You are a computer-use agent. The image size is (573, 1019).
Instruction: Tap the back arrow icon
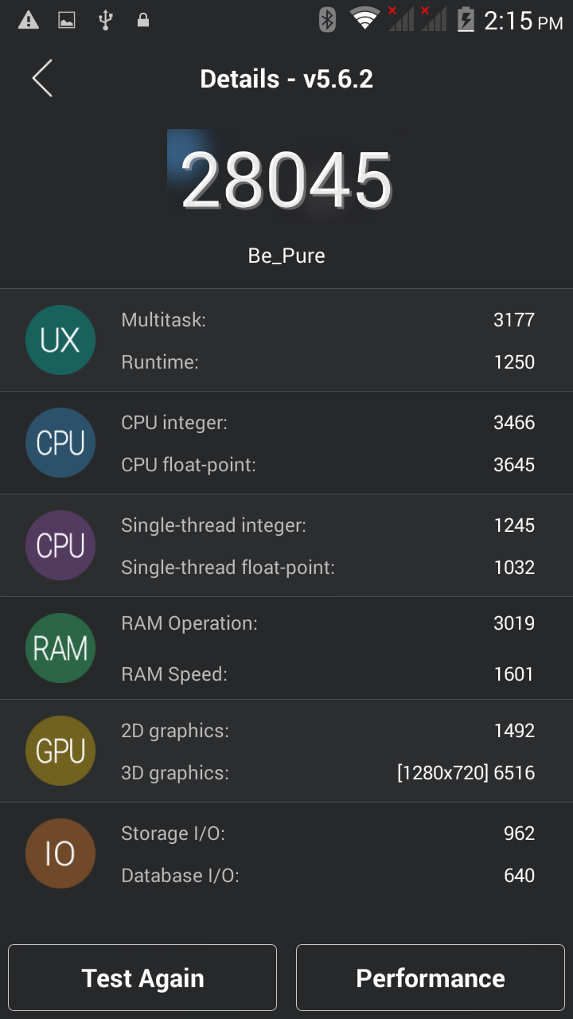pos(42,79)
